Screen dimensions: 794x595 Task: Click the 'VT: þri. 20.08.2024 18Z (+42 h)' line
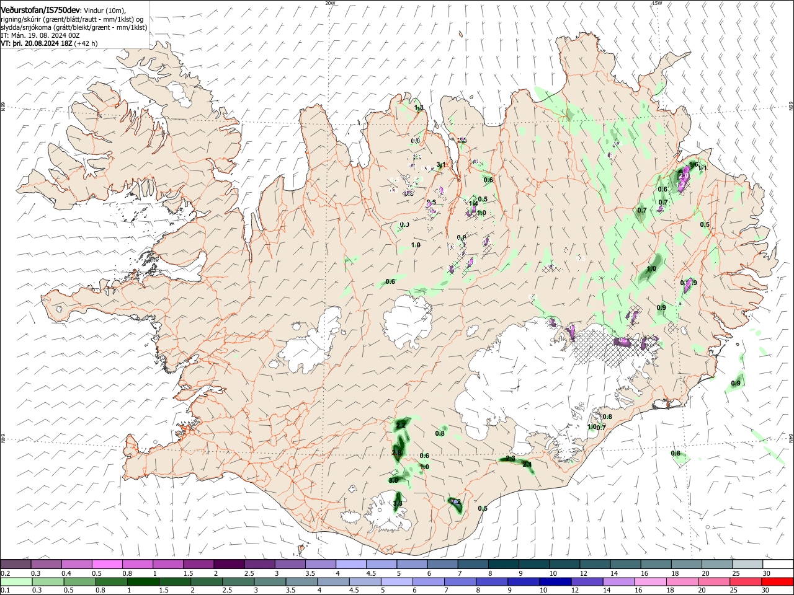coord(49,43)
